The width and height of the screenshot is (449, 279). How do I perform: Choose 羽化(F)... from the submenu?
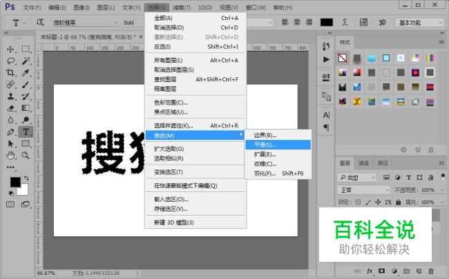(x=278, y=174)
